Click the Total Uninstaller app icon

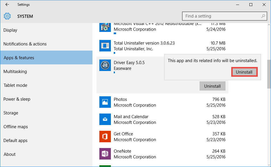(x=105, y=46)
